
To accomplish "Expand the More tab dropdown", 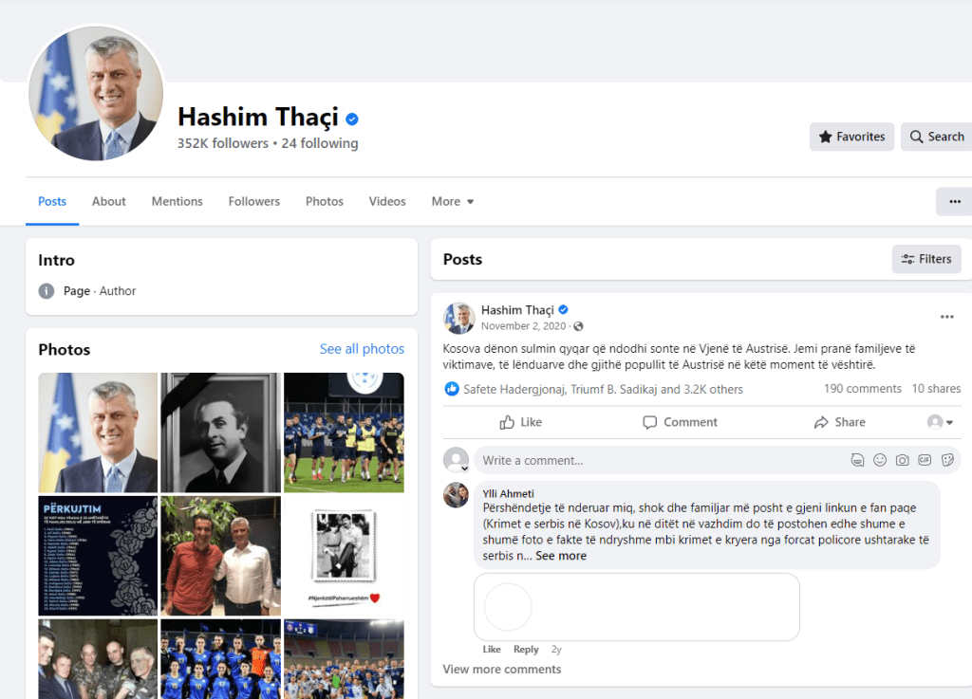I will [x=453, y=201].
